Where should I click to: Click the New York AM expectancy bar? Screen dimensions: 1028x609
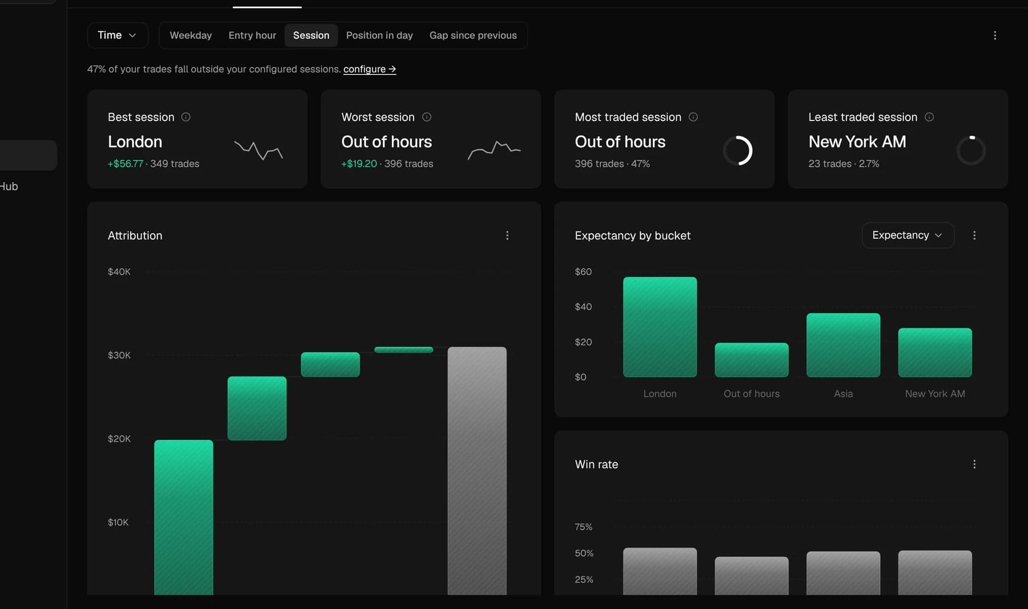pos(935,352)
